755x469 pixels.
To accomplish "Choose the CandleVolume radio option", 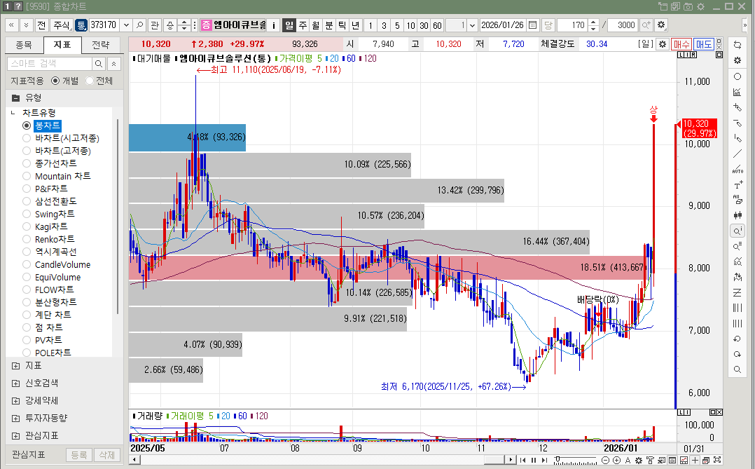I will pos(27,264).
